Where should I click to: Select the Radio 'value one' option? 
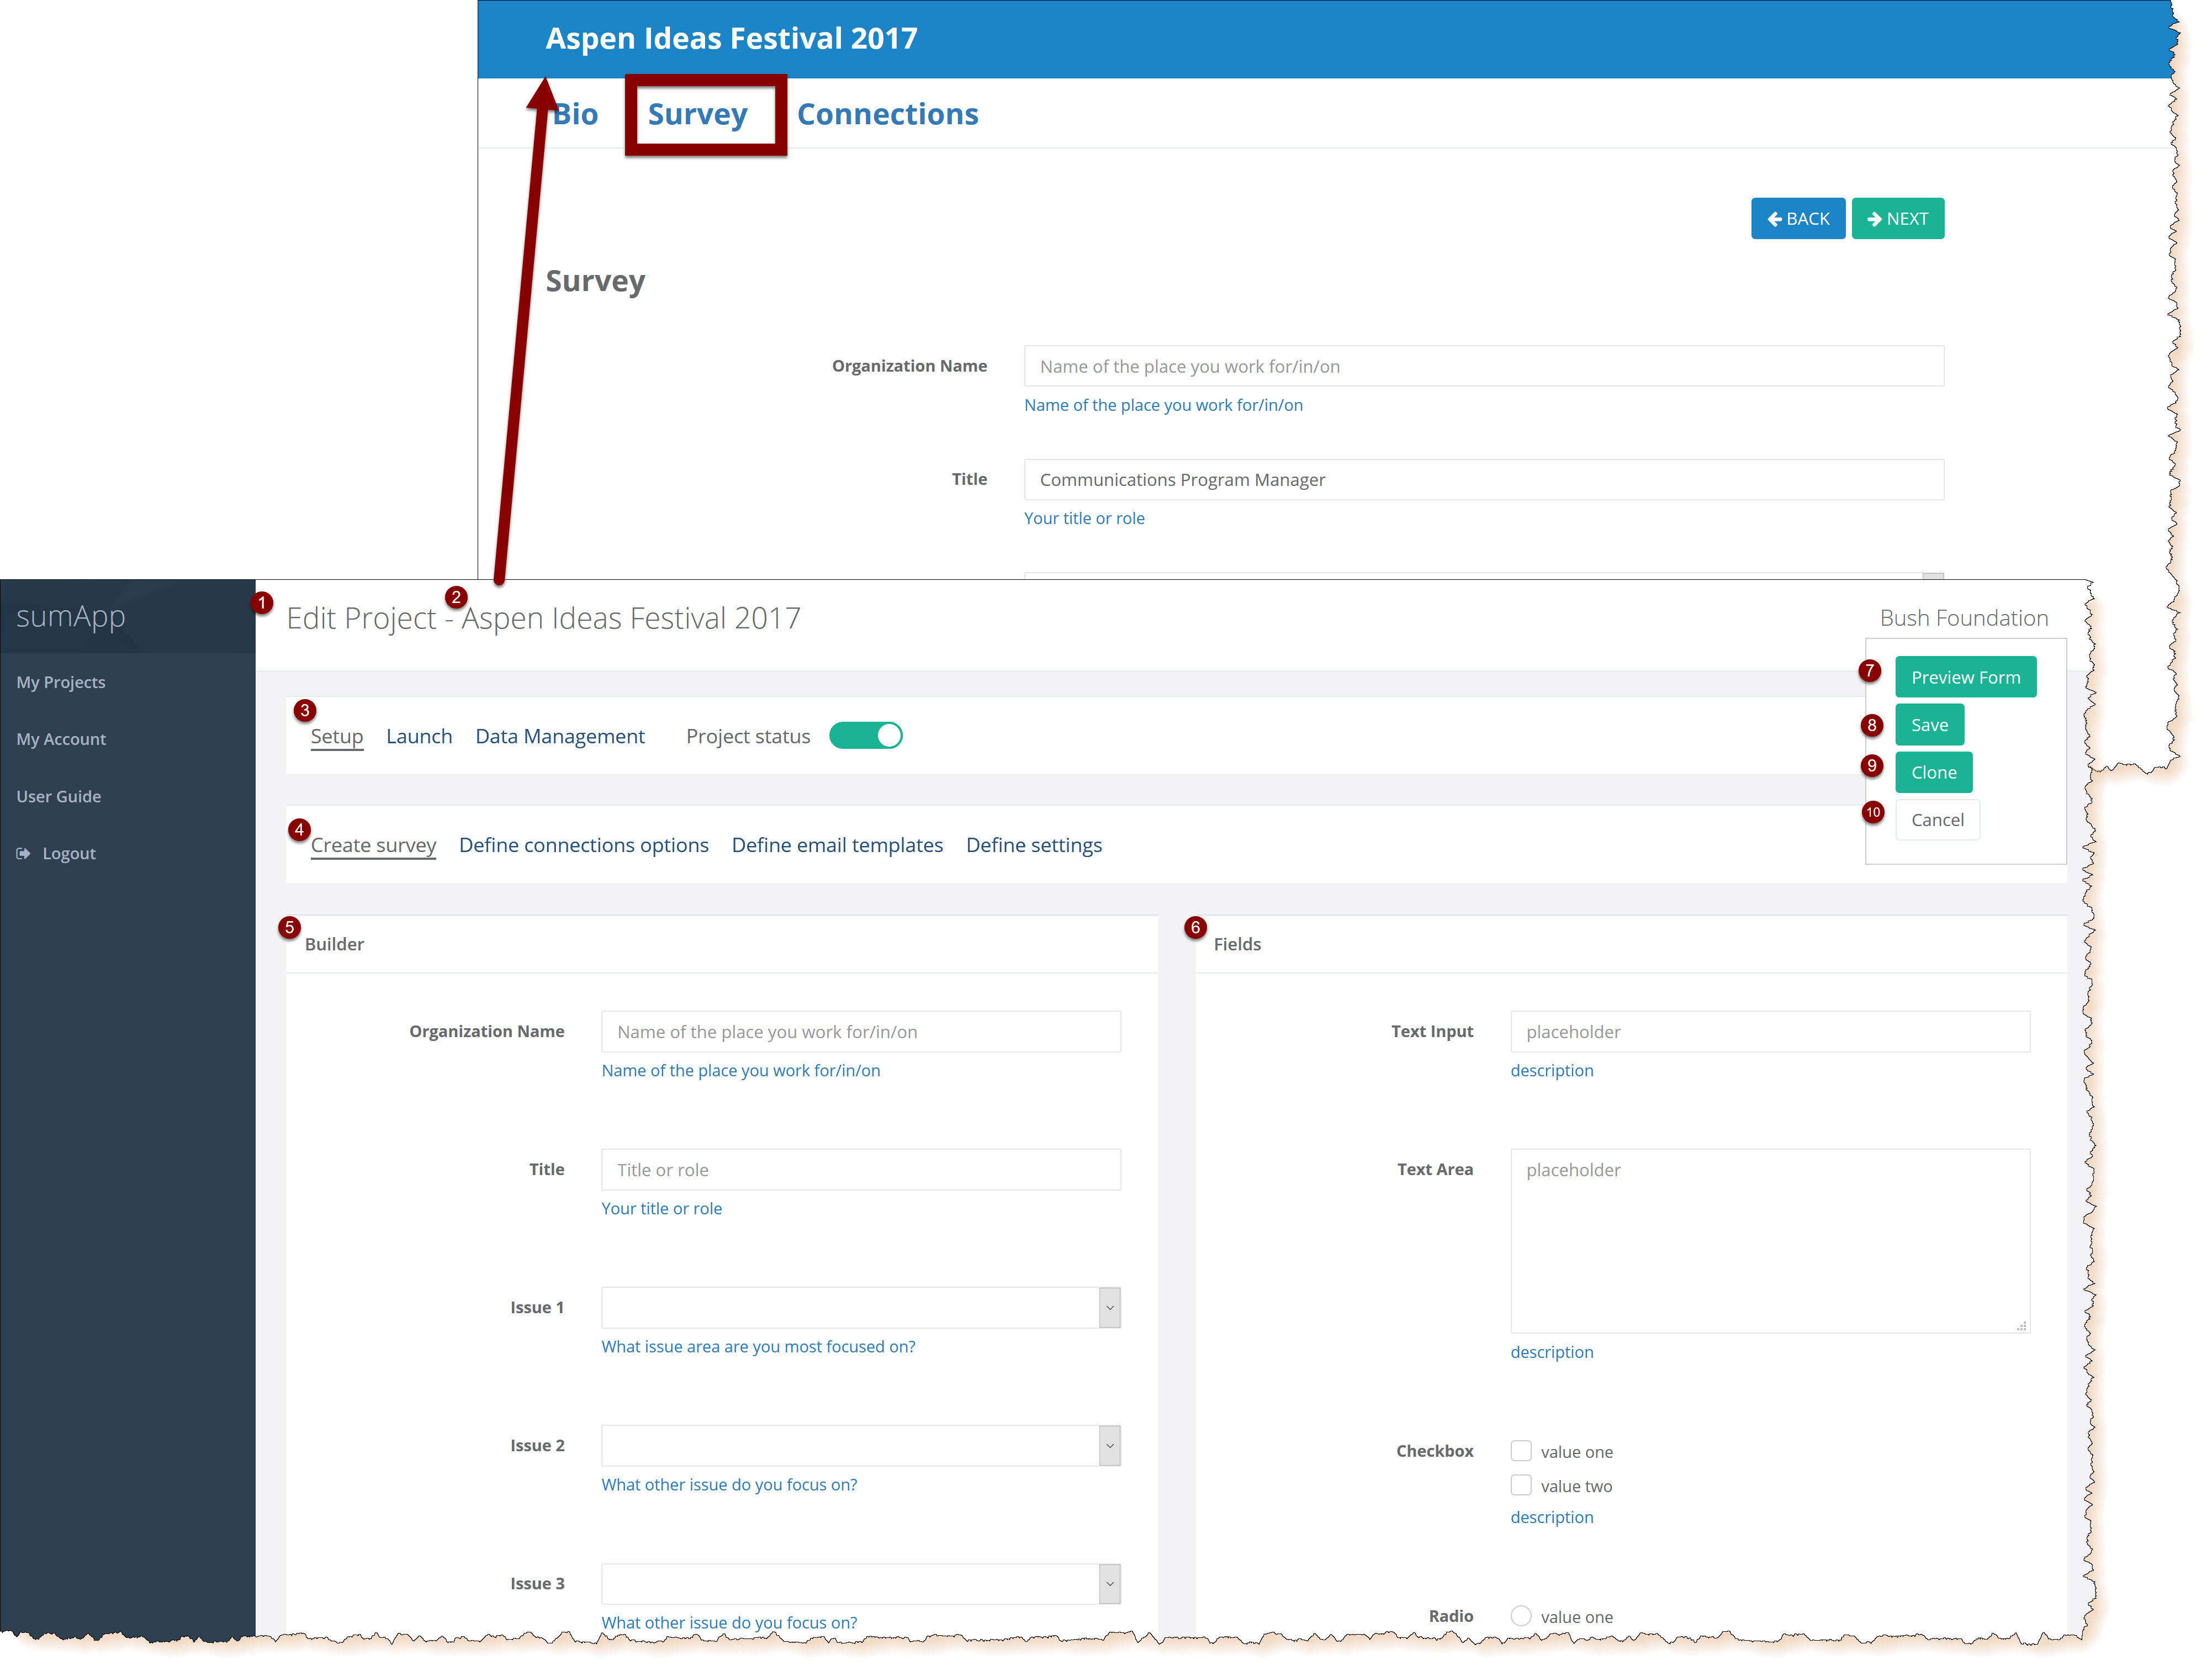(x=1521, y=1616)
